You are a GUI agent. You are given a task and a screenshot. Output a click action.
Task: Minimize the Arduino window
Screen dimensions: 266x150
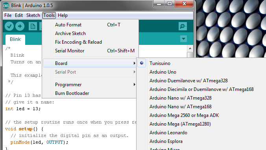[159, 4]
